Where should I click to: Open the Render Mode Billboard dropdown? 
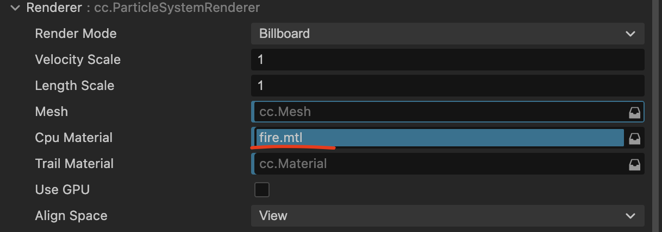click(x=447, y=34)
